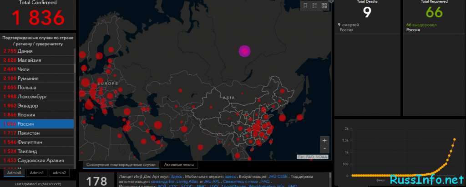Select Малайзия row in country list

(37, 60)
